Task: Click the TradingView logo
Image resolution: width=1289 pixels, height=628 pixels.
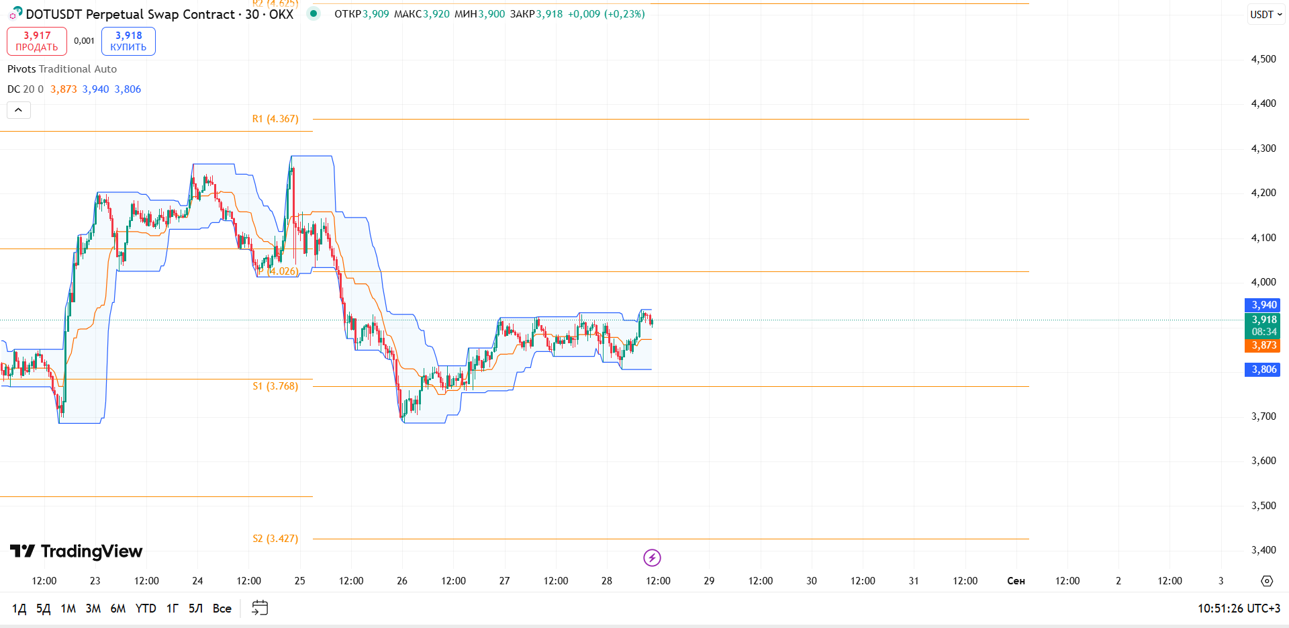Action: pyautogui.click(x=76, y=551)
